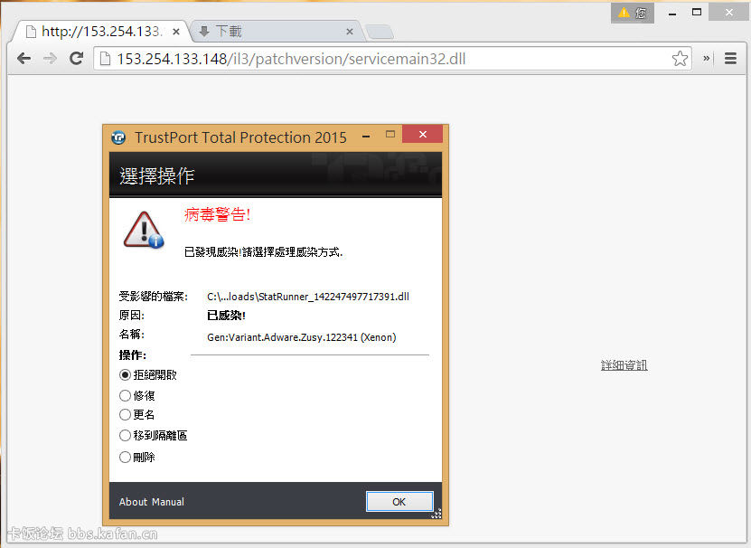The width and height of the screenshot is (751, 548).
Task: Click the page icon in the address bar
Action: [105, 59]
